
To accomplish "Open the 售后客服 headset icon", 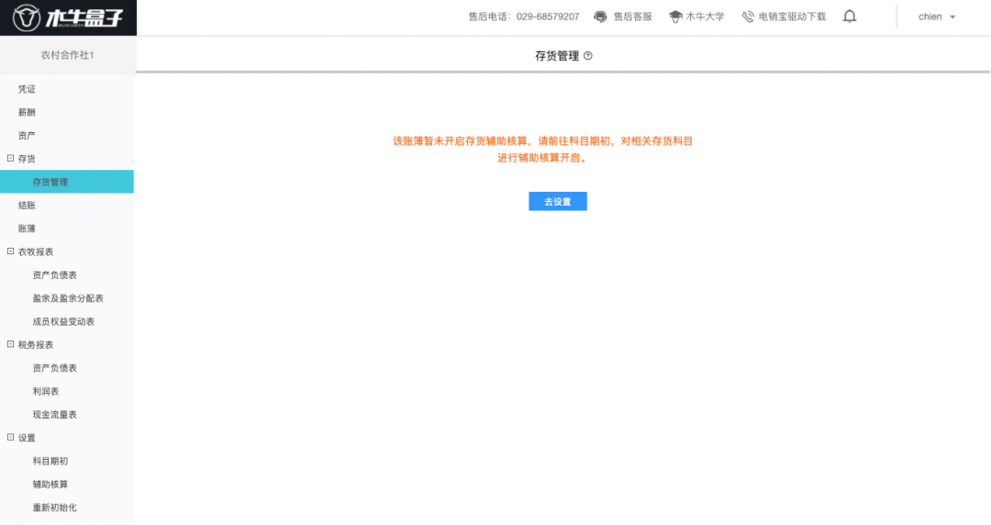I will pyautogui.click(x=600, y=17).
